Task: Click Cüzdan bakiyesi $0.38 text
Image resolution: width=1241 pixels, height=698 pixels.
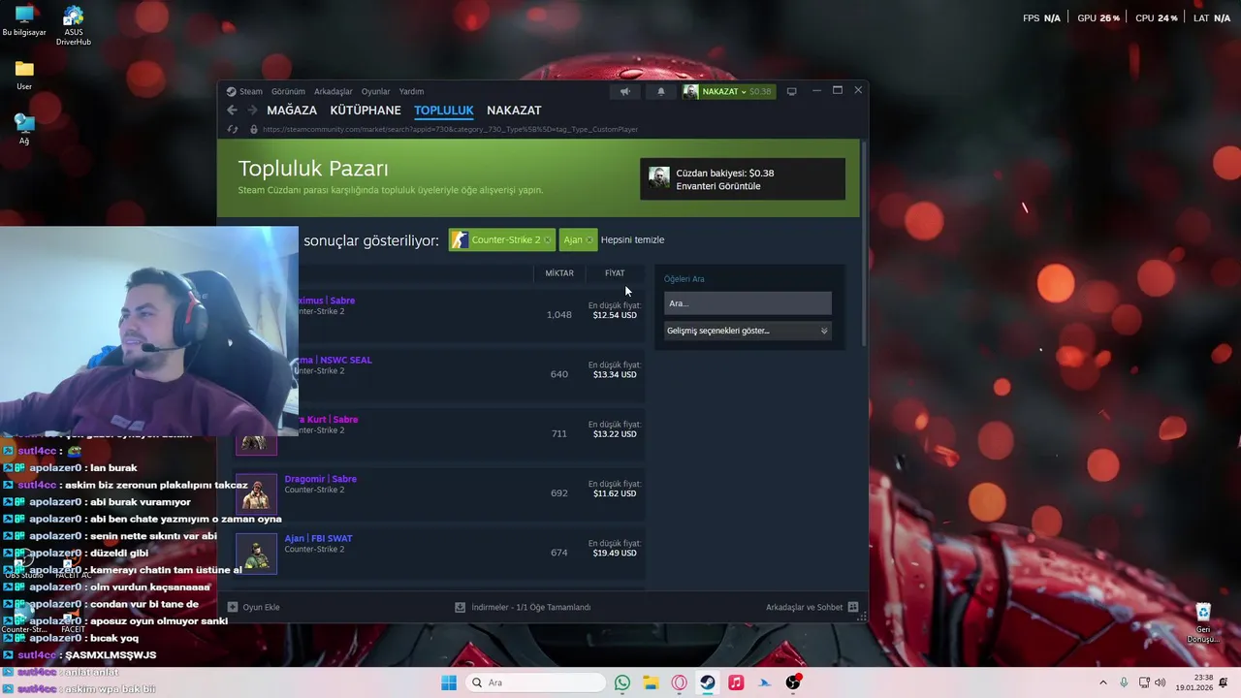Action: click(x=724, y=173)
